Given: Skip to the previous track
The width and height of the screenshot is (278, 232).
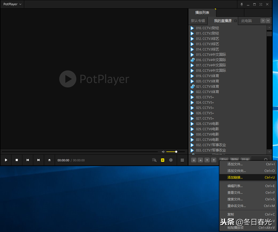Looking at the screenshot, I should pos(28,160).
